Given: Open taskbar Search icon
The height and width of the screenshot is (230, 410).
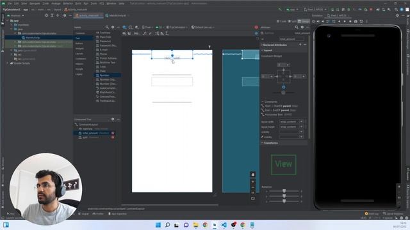Looking at the screenshot, I should pyautogui.click(x=168, y=225).
